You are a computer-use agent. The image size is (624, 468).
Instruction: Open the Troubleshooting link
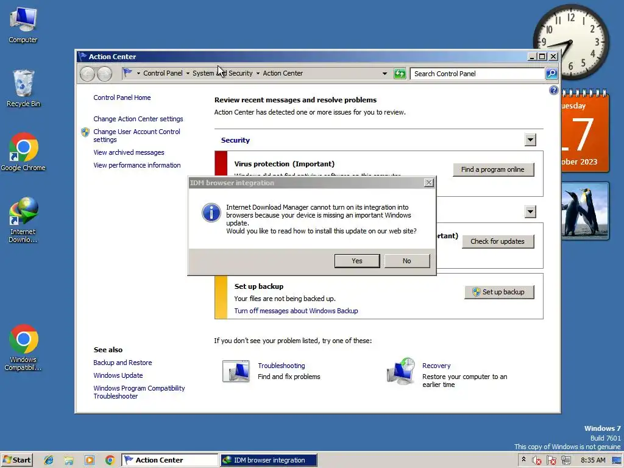[282, 366]
